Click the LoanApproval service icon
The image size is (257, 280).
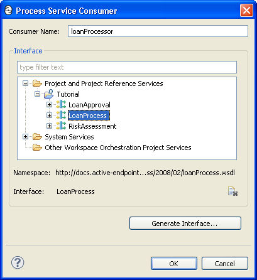(x=61, y=105)
